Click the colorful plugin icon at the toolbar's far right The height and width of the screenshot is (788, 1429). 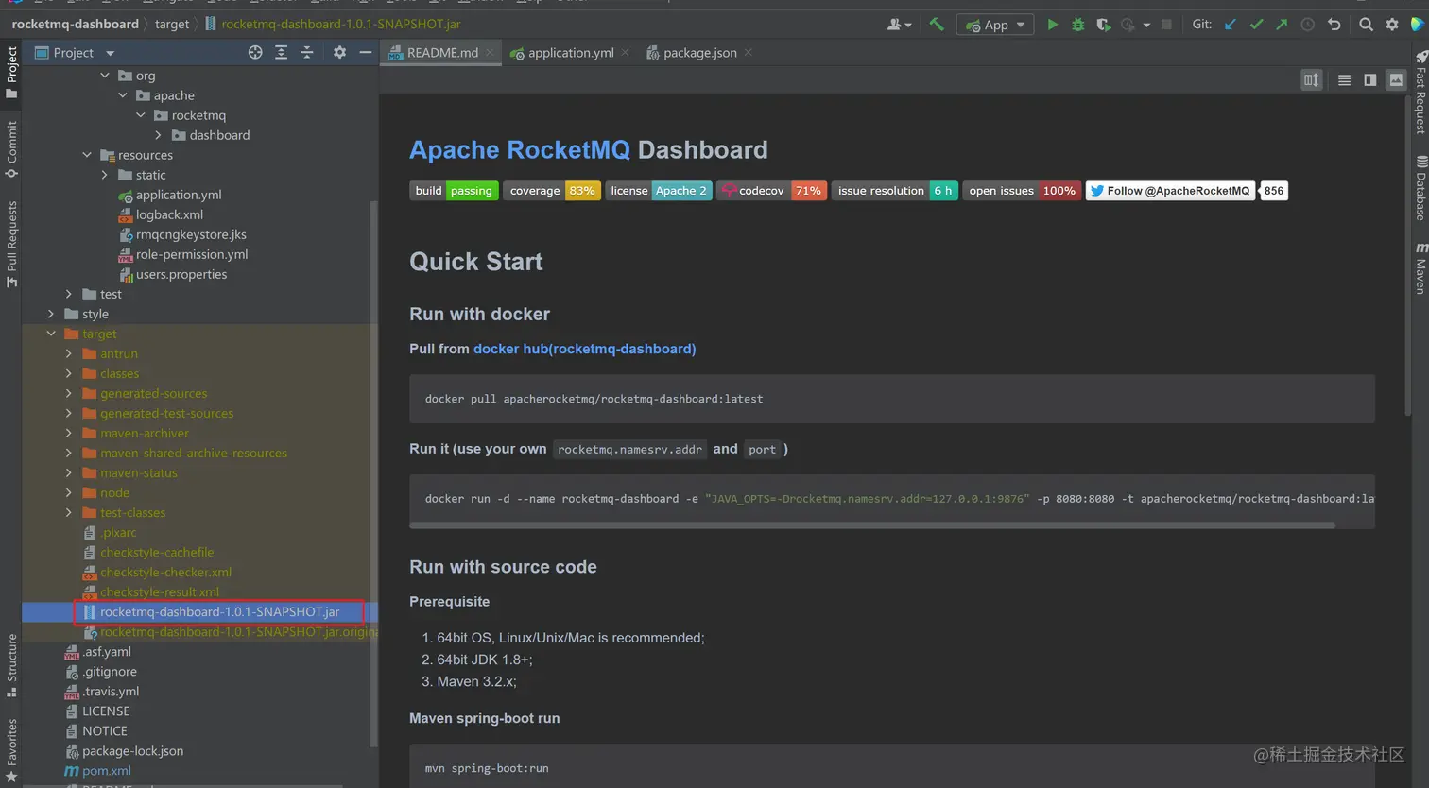[x=1418, y=25]
